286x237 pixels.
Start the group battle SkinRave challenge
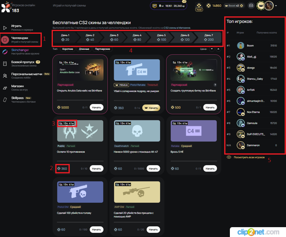coord(210,107)
